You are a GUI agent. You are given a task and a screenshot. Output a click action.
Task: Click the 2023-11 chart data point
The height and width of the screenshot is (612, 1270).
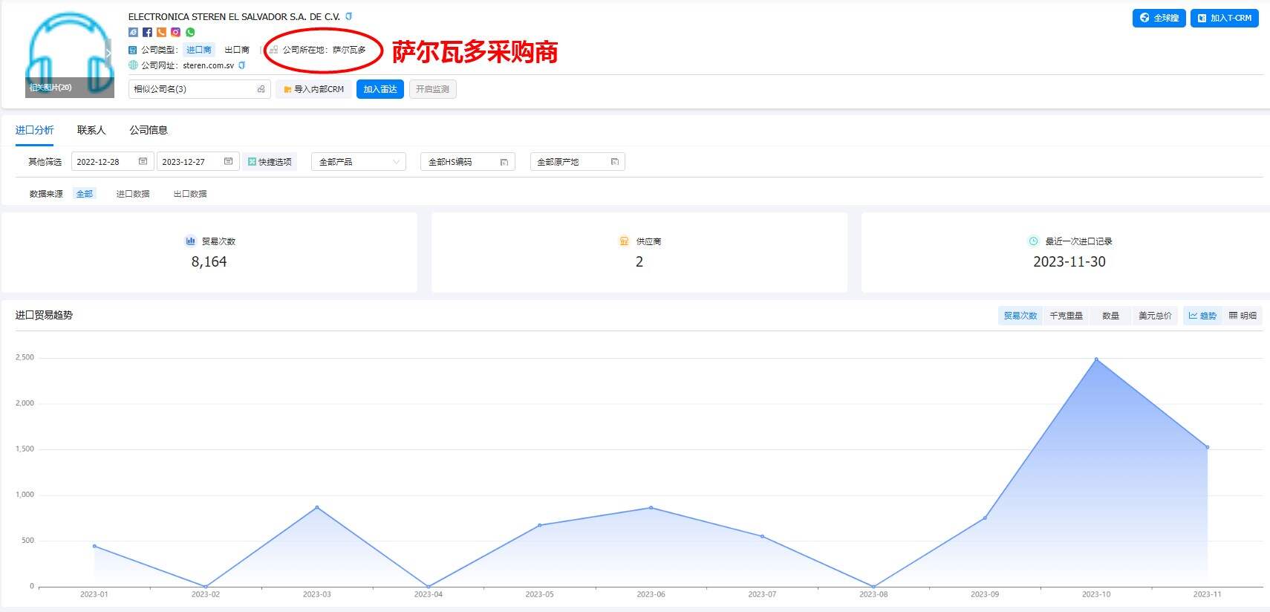(1208, 447)
